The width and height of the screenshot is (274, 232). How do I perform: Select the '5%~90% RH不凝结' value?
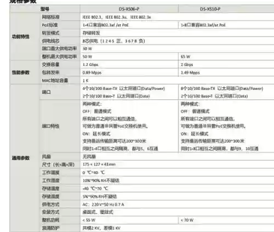tap(100, 196)
